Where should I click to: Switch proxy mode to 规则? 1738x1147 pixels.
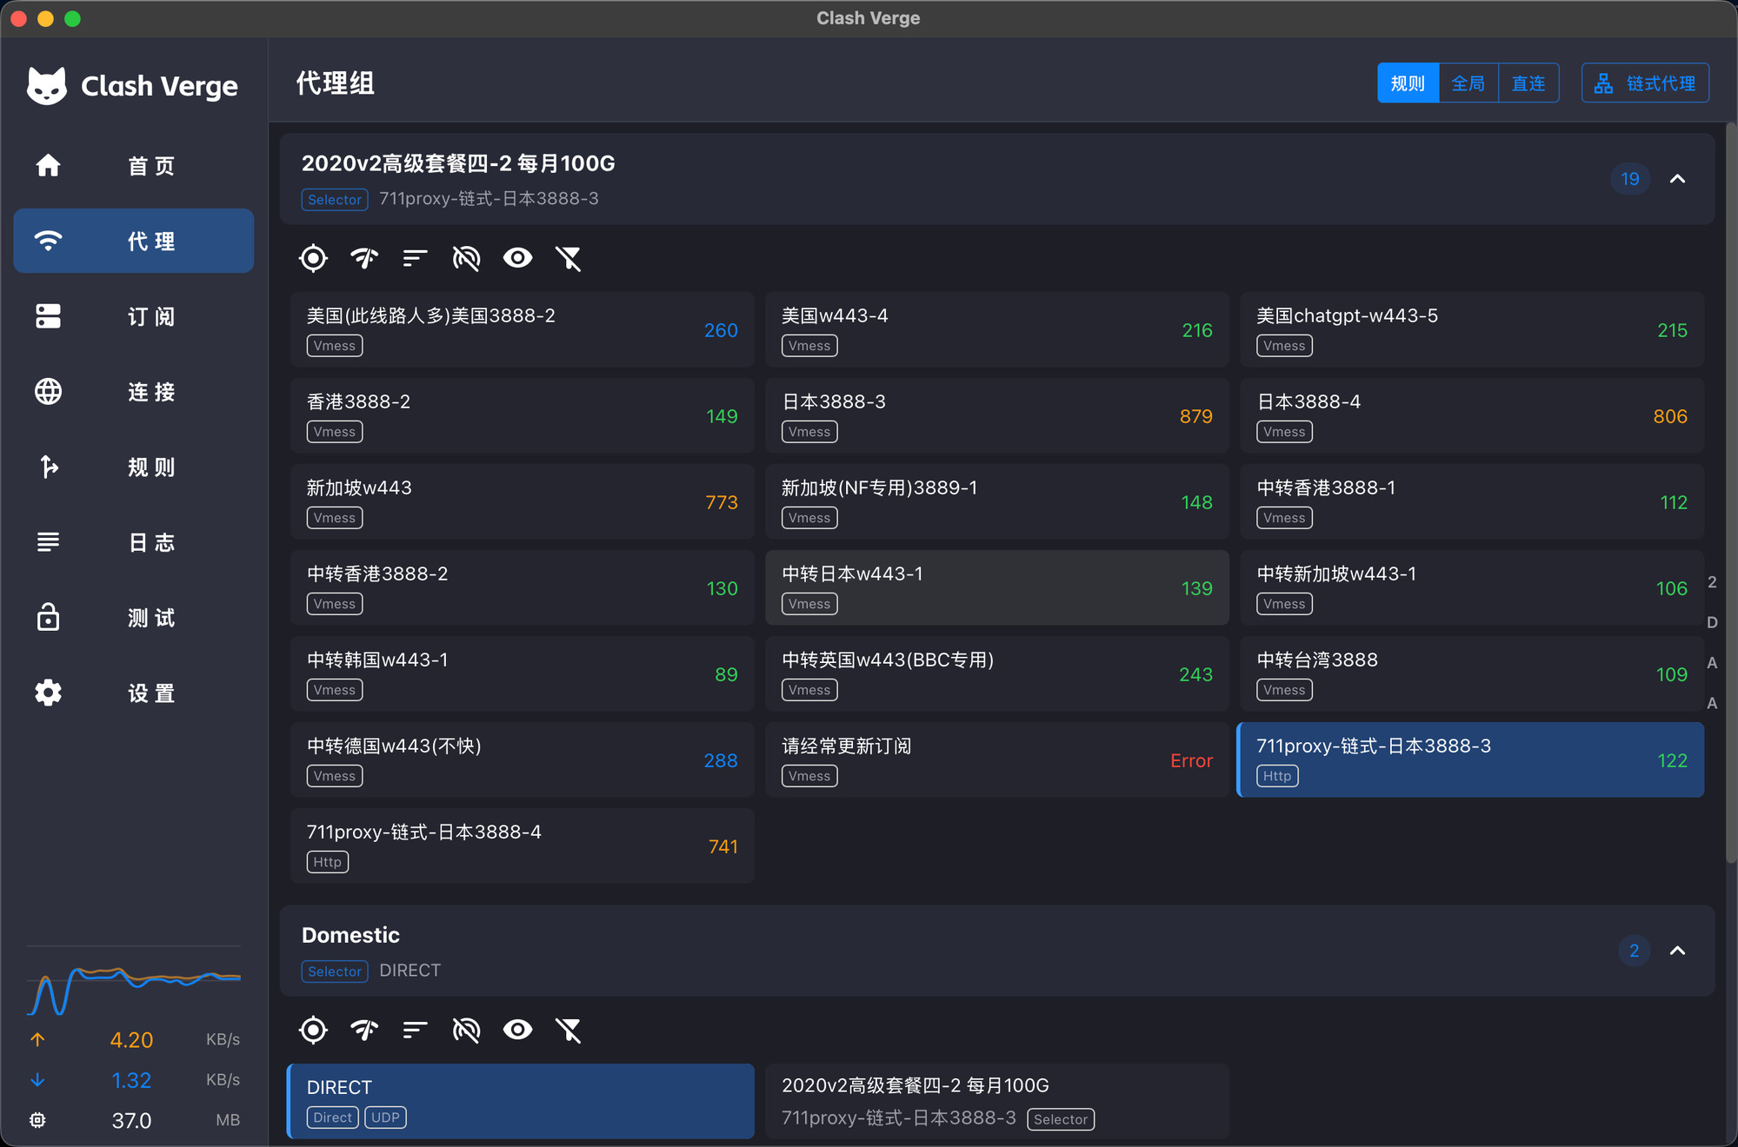[1408, 83]
